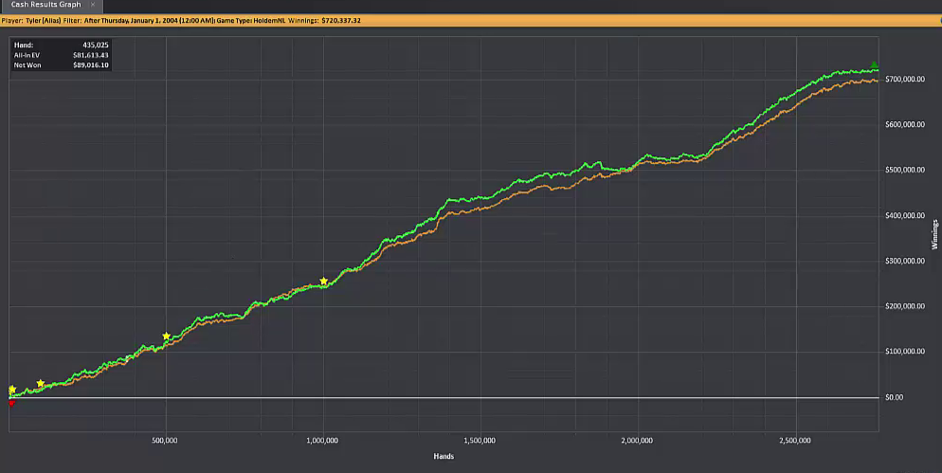The image size is (942, 473).
Task: Click the '2,000,000' x-axis label
Action: click(637, 441)
